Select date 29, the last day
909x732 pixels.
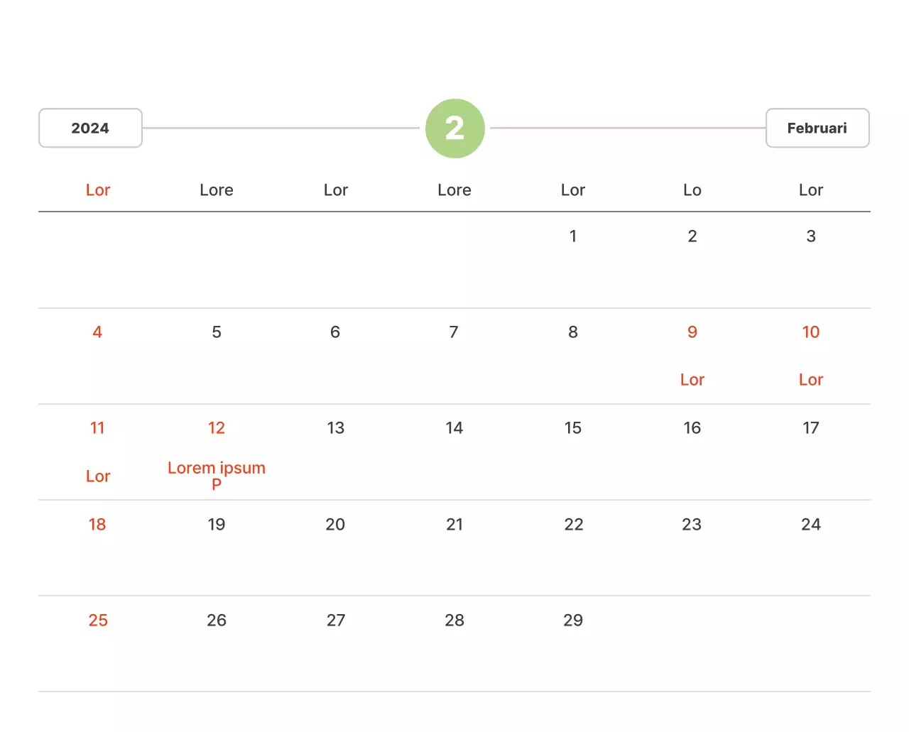[573, 621]
